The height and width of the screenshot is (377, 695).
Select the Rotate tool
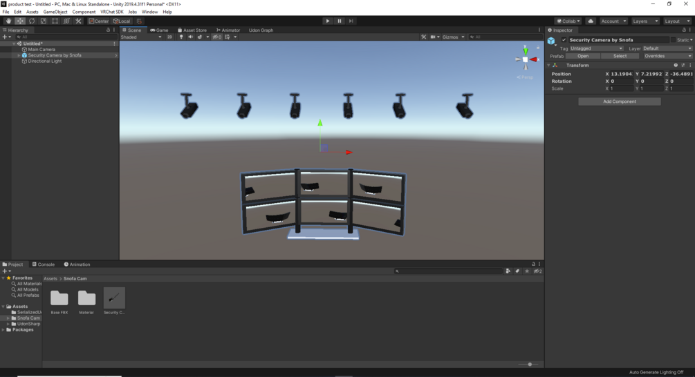pyautogui.click(x=32, y=21)
